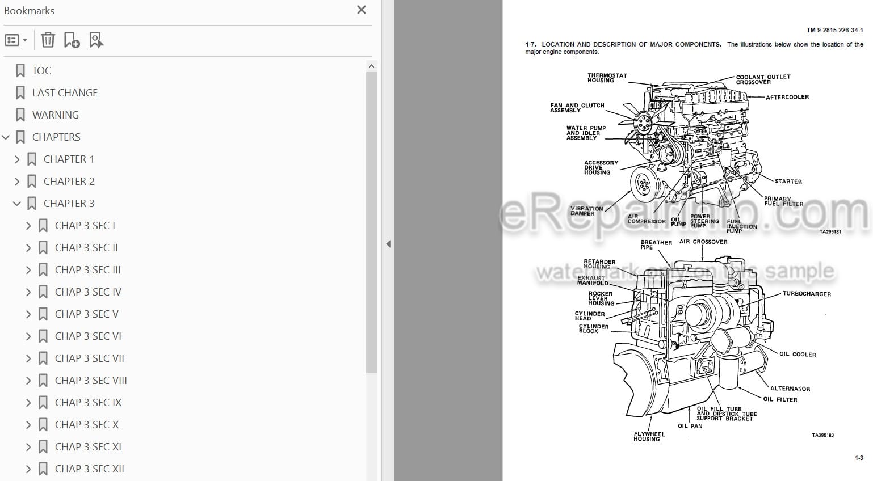This screenshot has height=481, width=873.
Task: Open CHAP 3 SEC IV bookmark
Action: pyautogui.click(x=88, y=292)
